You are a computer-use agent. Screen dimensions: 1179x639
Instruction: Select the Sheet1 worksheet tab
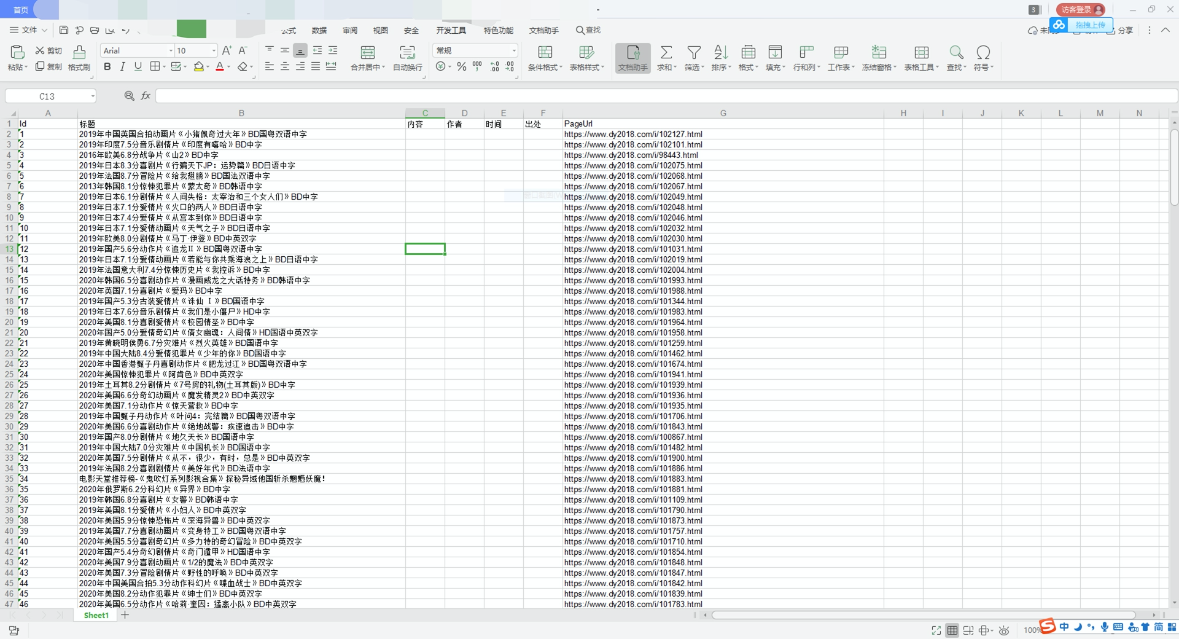tap(96, 615)
